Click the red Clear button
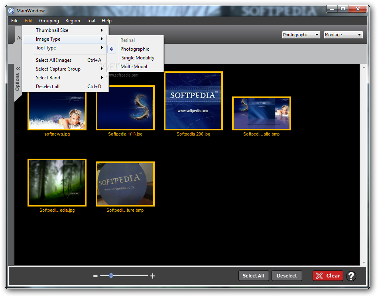378x297 pixels. tap(328, 276)
